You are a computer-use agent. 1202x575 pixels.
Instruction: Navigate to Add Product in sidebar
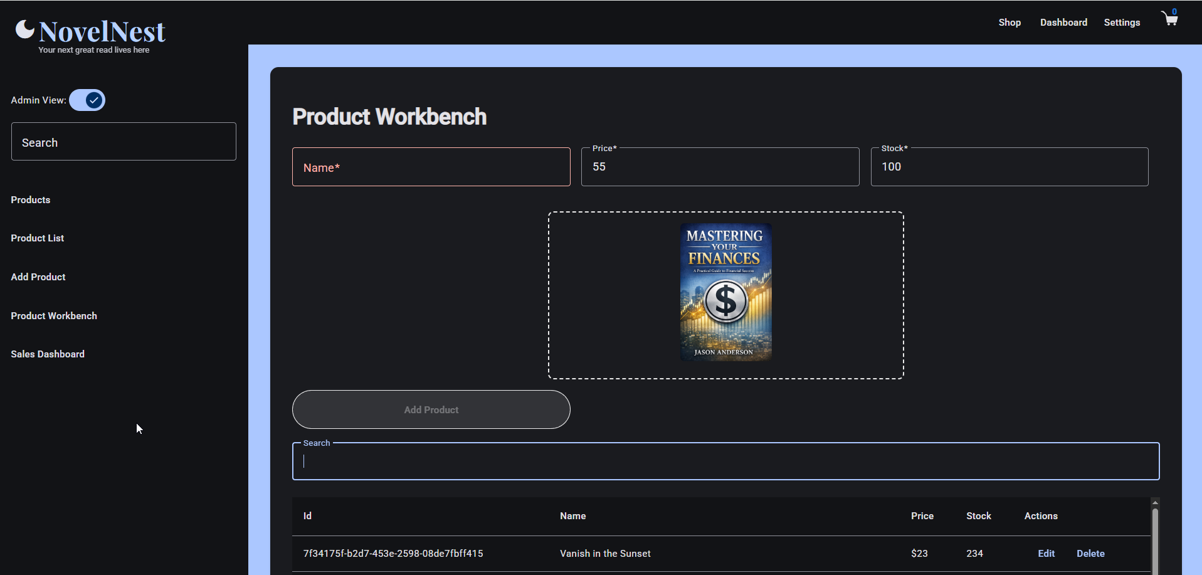[38, 277]
